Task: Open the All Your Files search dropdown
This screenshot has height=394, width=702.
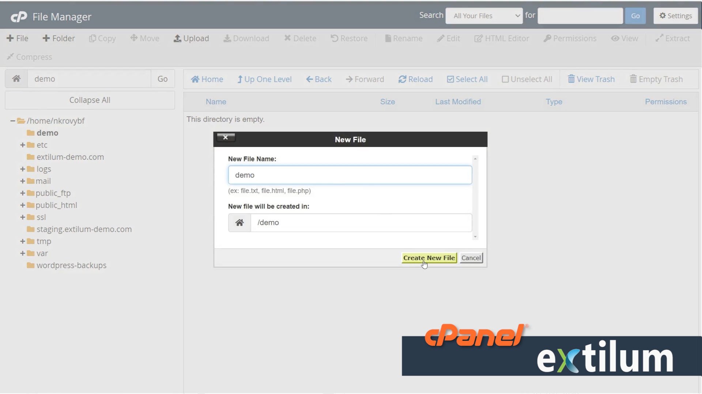Action: pos(484,16)
